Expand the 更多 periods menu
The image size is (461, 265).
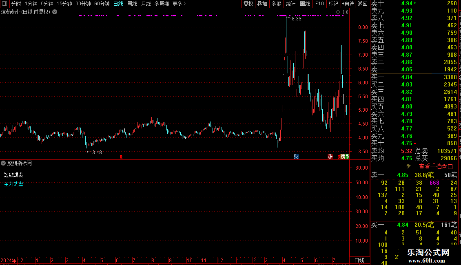[179, 4]
